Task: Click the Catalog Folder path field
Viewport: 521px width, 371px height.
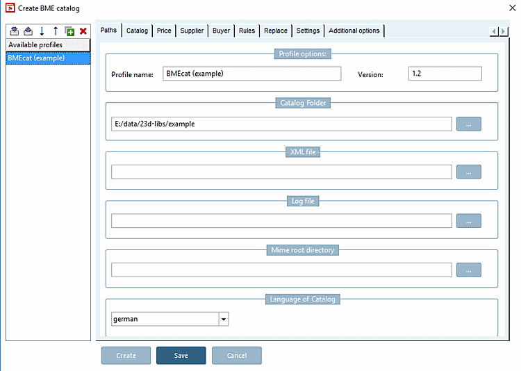Action: coord(281,124)
